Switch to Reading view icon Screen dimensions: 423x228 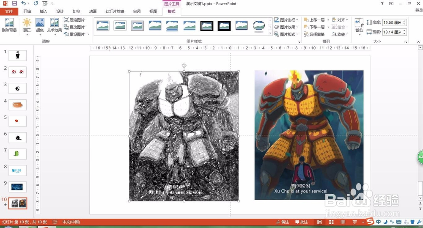click(343, 222)
